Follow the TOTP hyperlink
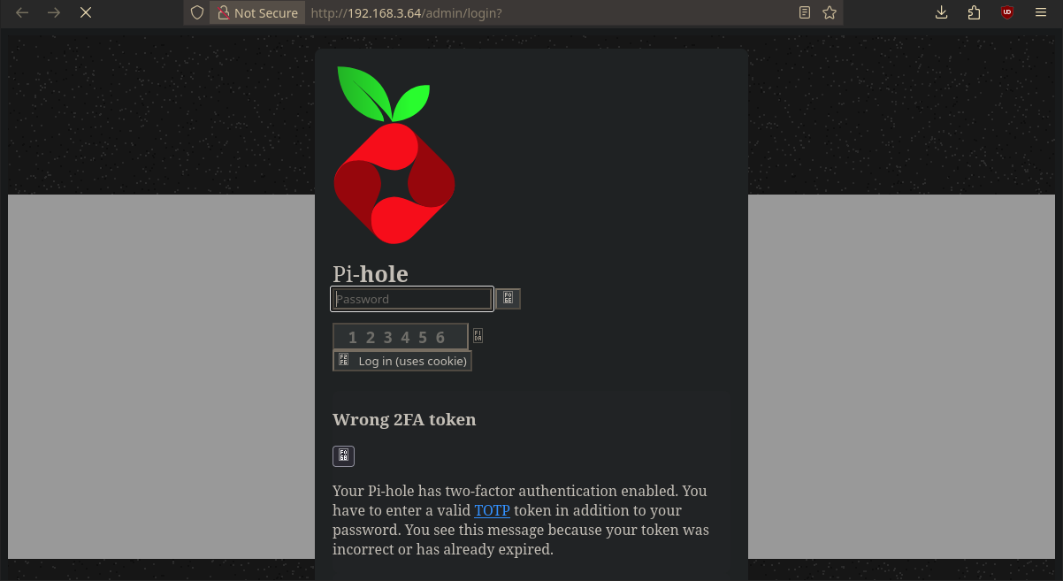1063x581 pixels. [x=492, y=510]
